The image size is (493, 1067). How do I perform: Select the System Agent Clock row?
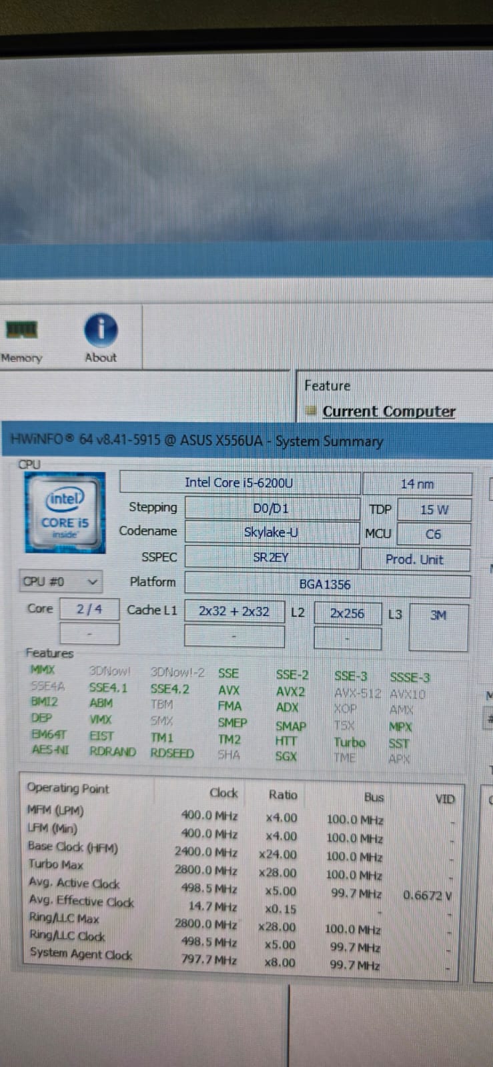point(240,960)
